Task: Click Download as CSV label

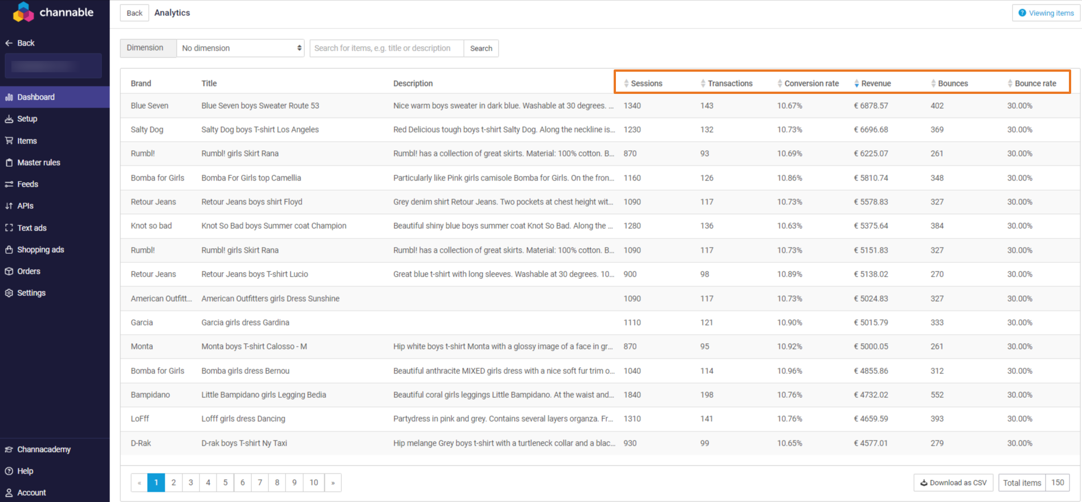Action: pos(958,483)
